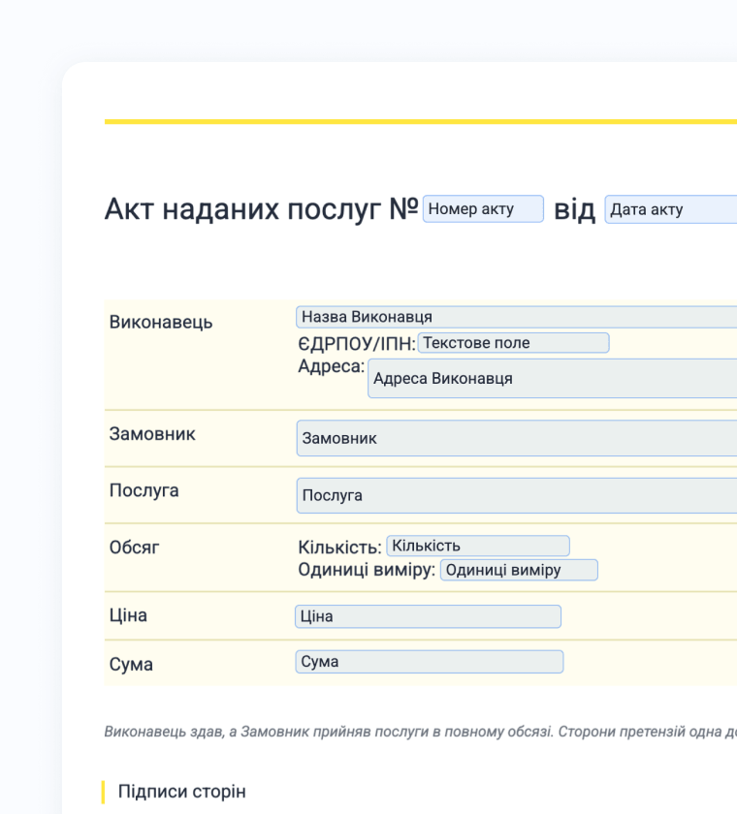This screenshot has height=814, width=737.
Task: Focus the Послуга input field
Action: pos(517,496)
